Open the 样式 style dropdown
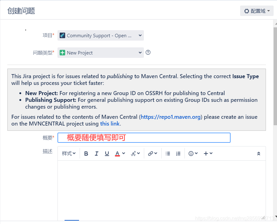 pos(69,154)
